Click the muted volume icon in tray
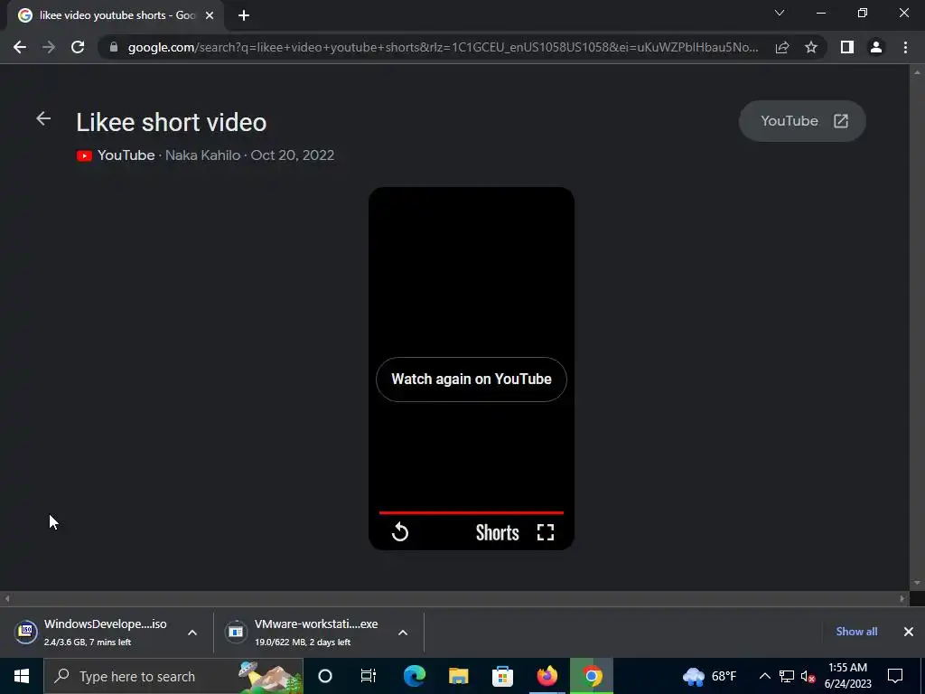 808,676
